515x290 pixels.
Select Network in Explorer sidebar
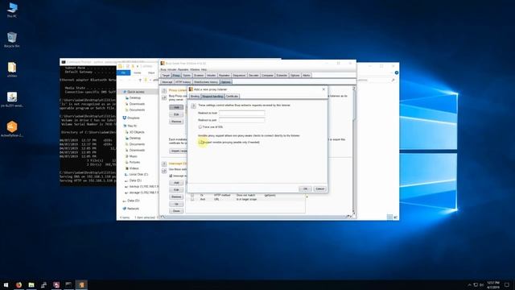click(x=133, y=209)
